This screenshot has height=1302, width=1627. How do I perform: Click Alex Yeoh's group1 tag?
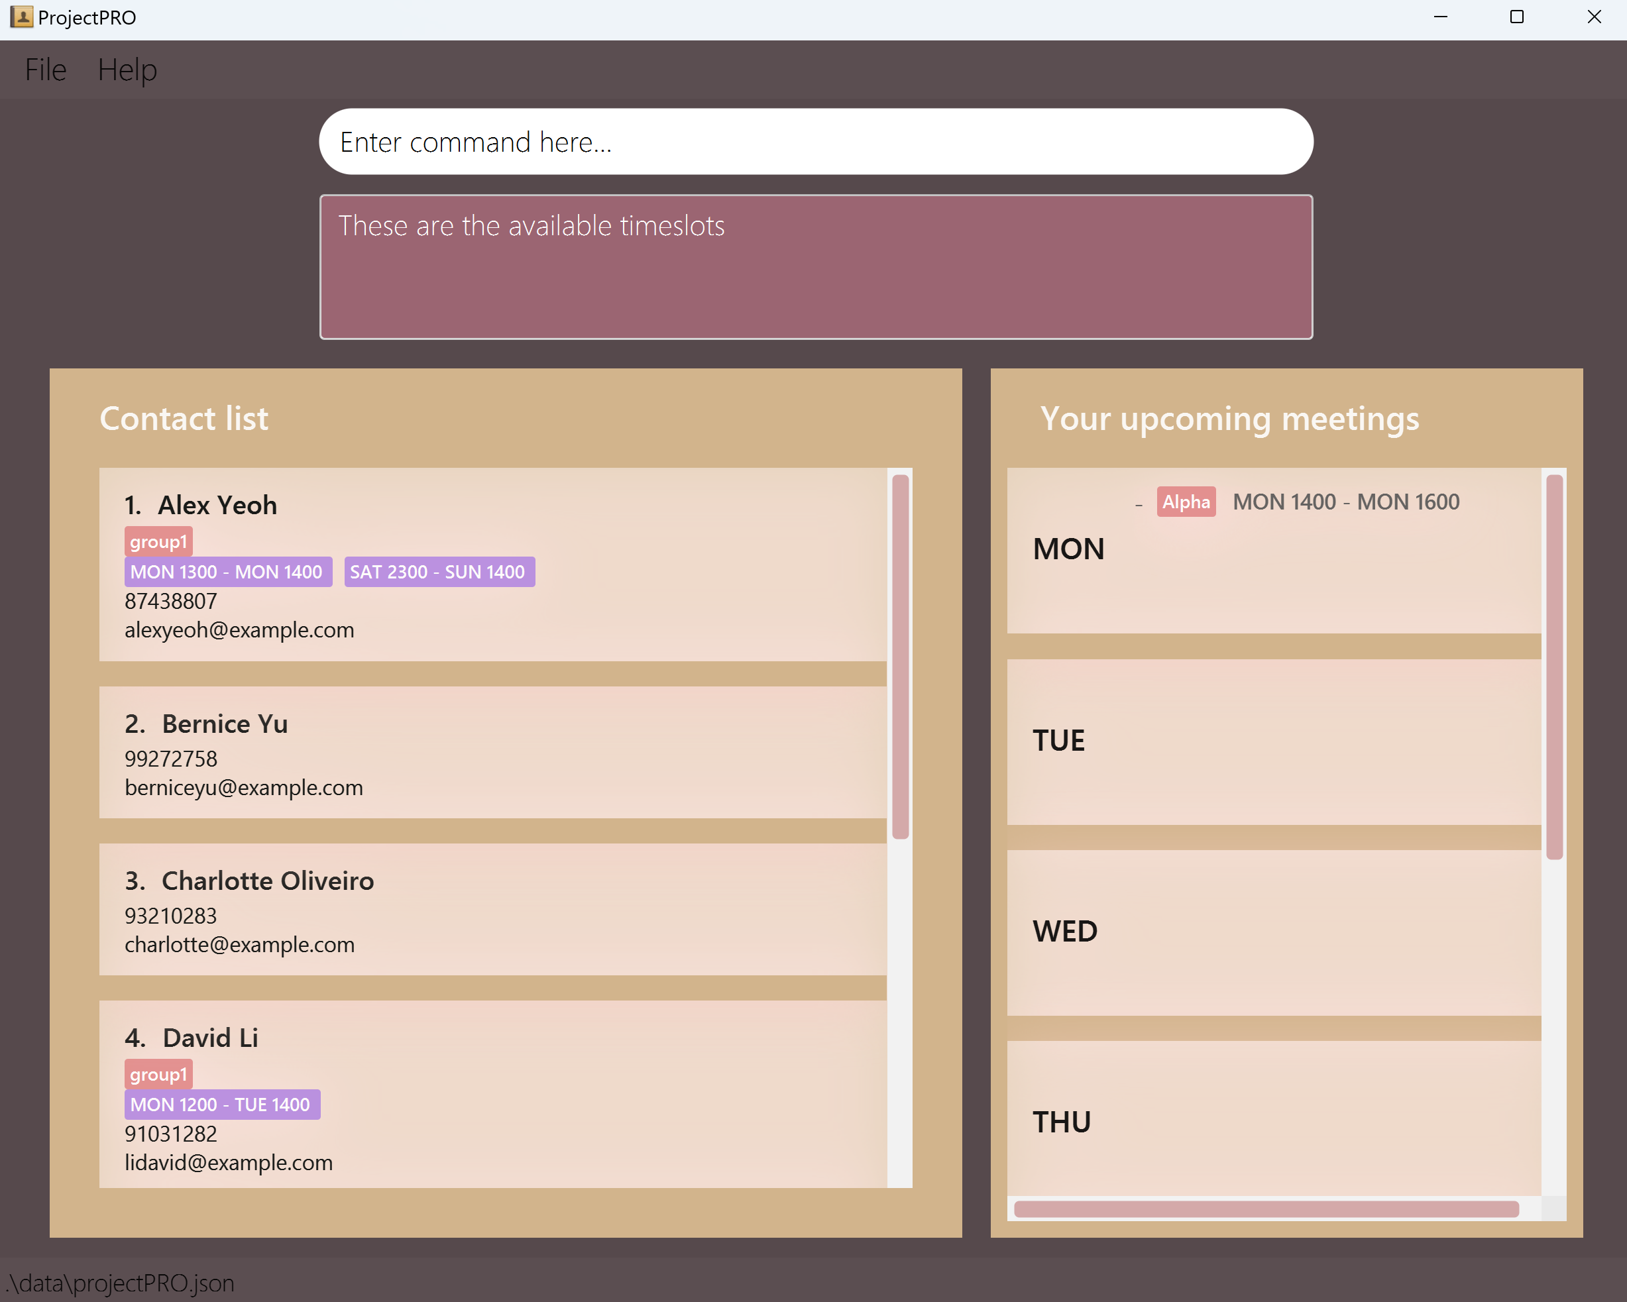pyautogui.click(x=158, y=541)
